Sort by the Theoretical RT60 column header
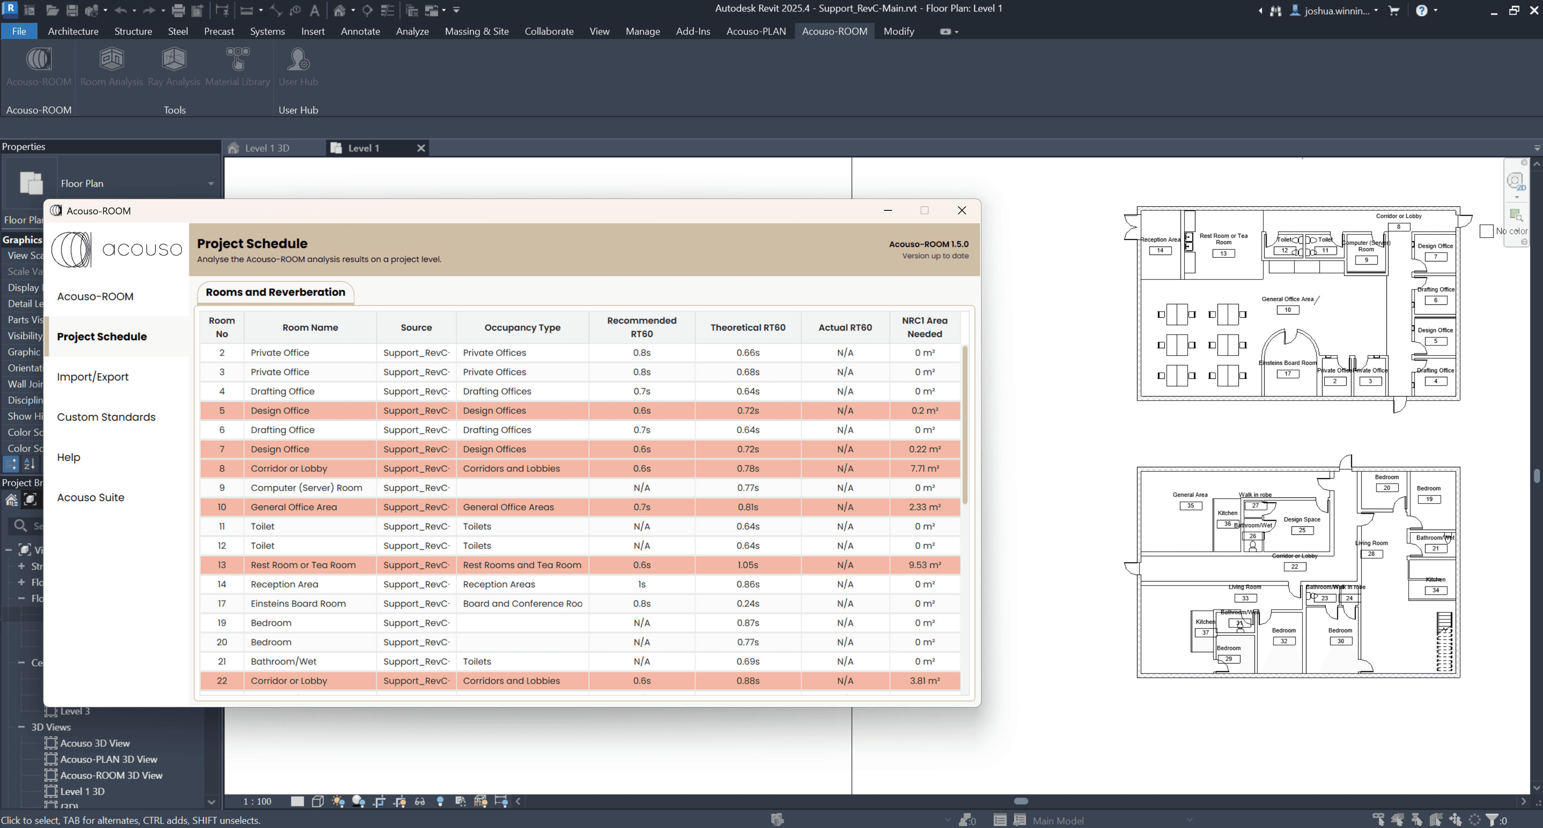The width and height of the screenshot is (1543, 828). click(748, 327)
